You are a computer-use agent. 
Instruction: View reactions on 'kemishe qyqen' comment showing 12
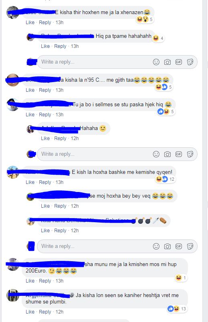point(165,179)
